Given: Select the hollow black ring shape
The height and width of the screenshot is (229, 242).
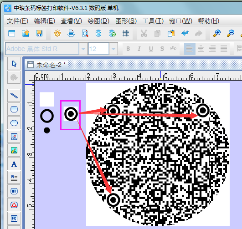Looking at the screenshot, I should click(x=47, y=116).
